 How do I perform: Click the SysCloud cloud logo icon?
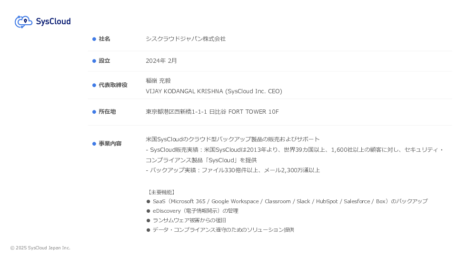[x=23, y=21]
